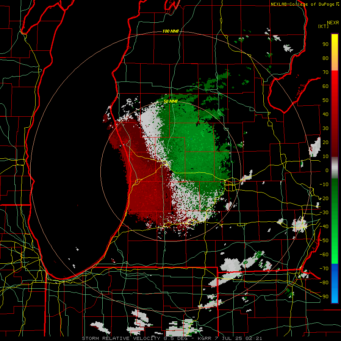Select the 100 NMI range ring label
Screen dimensions: 341x341
170,31
